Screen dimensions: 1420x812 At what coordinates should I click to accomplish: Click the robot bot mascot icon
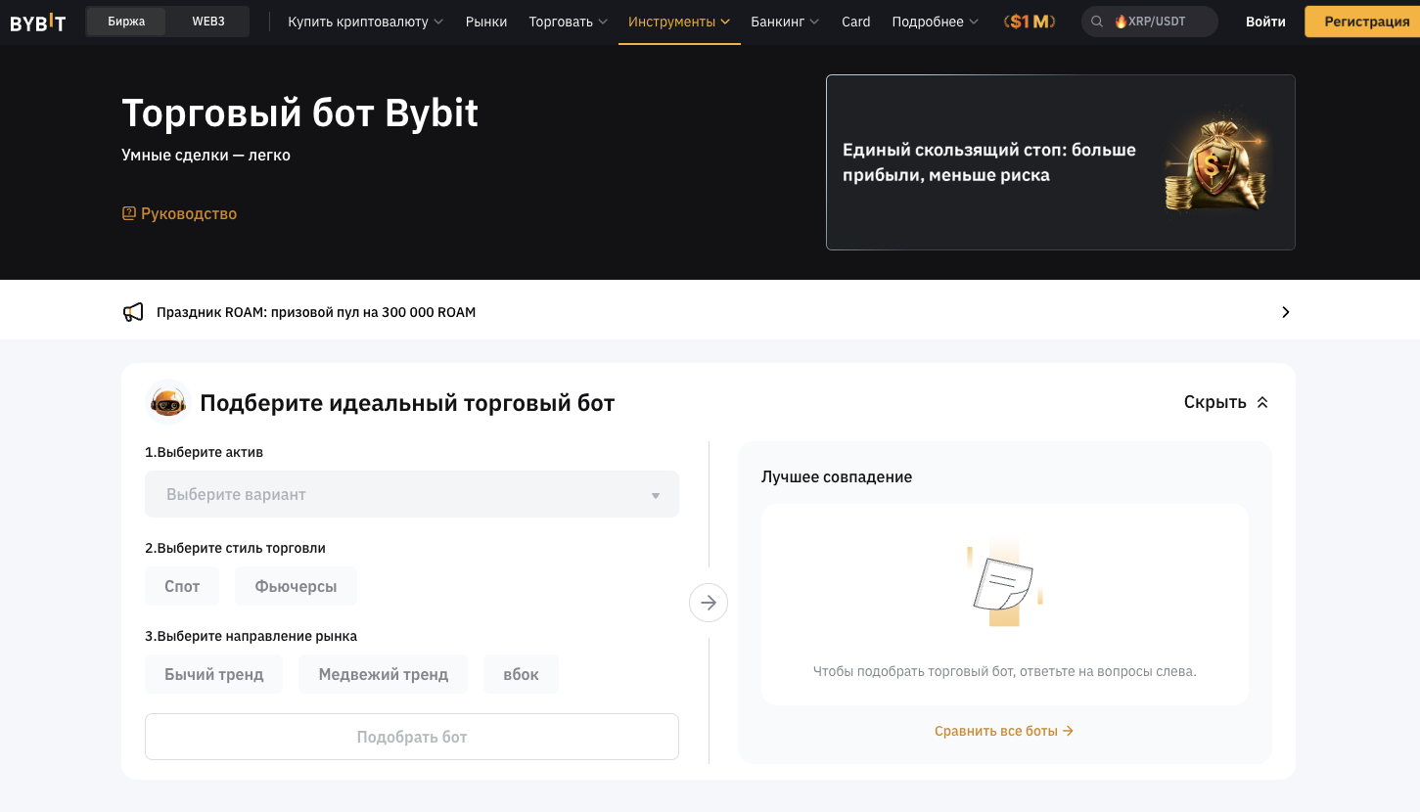coord(167,402)
